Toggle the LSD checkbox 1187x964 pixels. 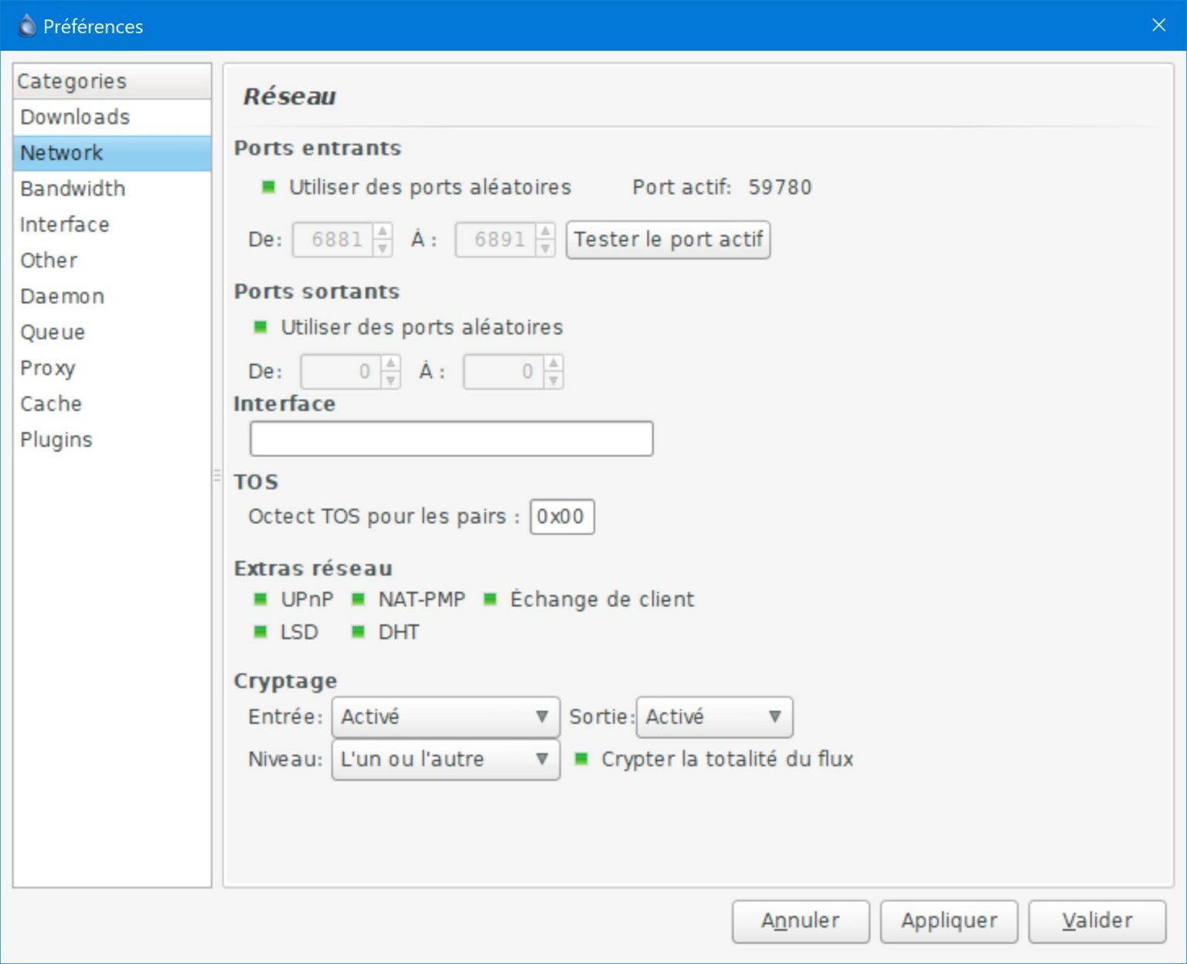pos(261,632)
